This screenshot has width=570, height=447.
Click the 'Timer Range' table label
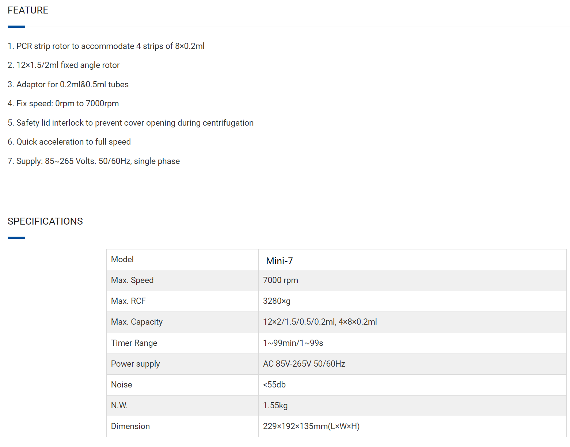pos(134,343)
